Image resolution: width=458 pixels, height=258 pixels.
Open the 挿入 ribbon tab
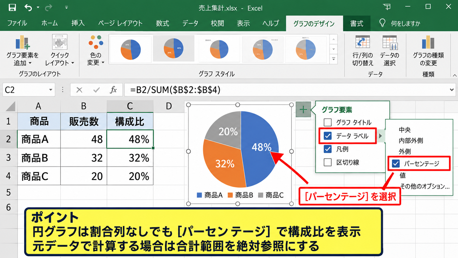pos(78,23)
